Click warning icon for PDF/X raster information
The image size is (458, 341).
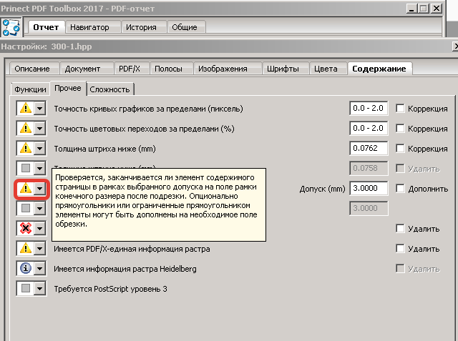[26, 249]
